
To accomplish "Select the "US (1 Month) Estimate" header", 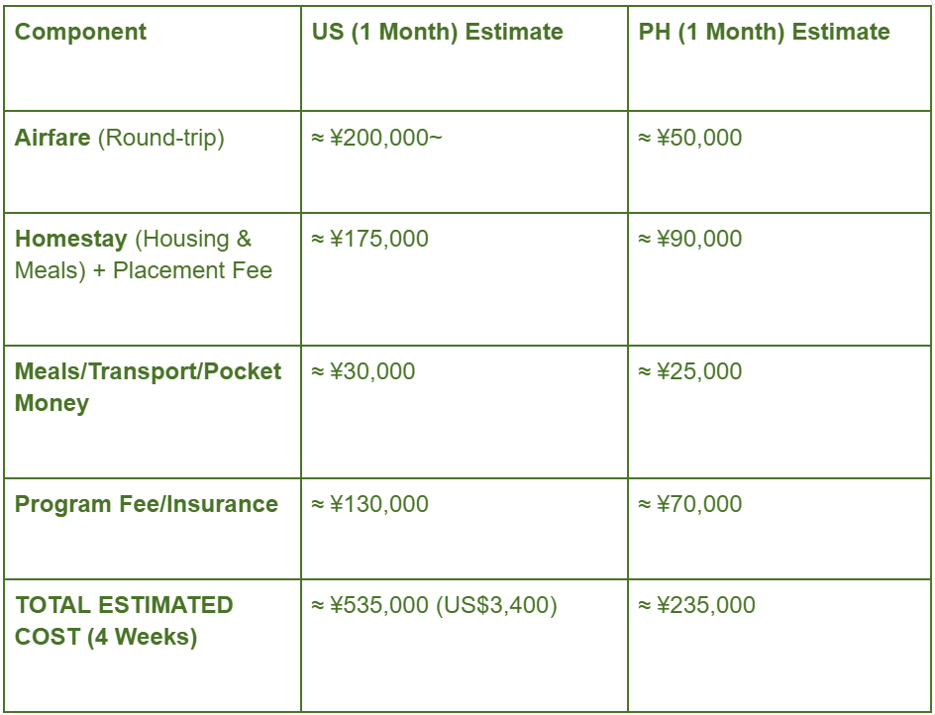I will pos(437,32).
